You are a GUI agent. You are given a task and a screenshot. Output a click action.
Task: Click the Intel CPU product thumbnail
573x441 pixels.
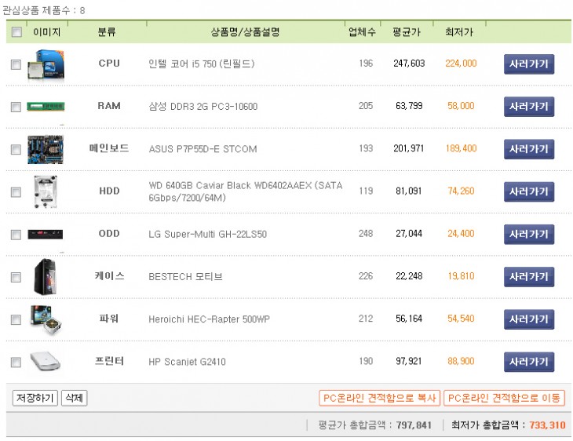(x=46, y=64)
